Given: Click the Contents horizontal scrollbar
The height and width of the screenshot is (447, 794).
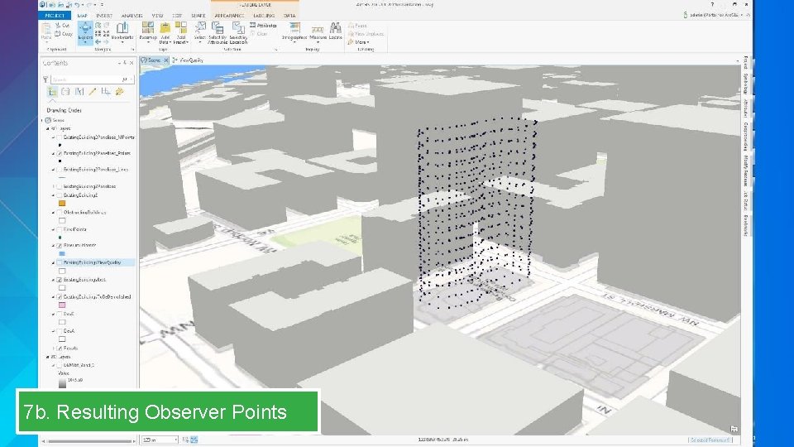Looking at the screenshot, I should (x=89, y=441).
